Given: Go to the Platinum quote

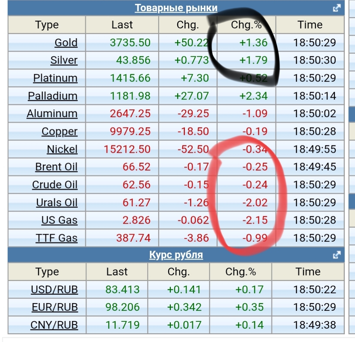Looking at the screenshot, I should (x=55, y=78).
